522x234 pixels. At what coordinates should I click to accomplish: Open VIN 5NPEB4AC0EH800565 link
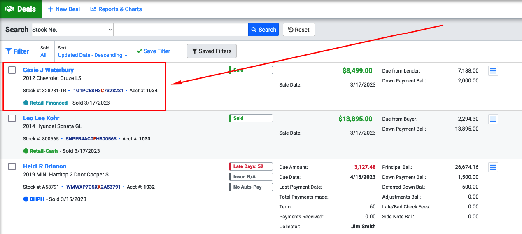point(91,139)
